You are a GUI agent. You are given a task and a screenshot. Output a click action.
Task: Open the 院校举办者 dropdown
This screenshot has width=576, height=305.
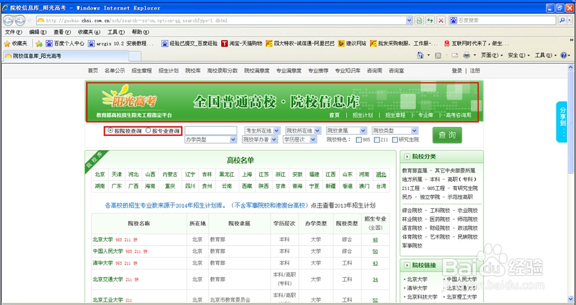pyautogui.click(x=260, y=139)
